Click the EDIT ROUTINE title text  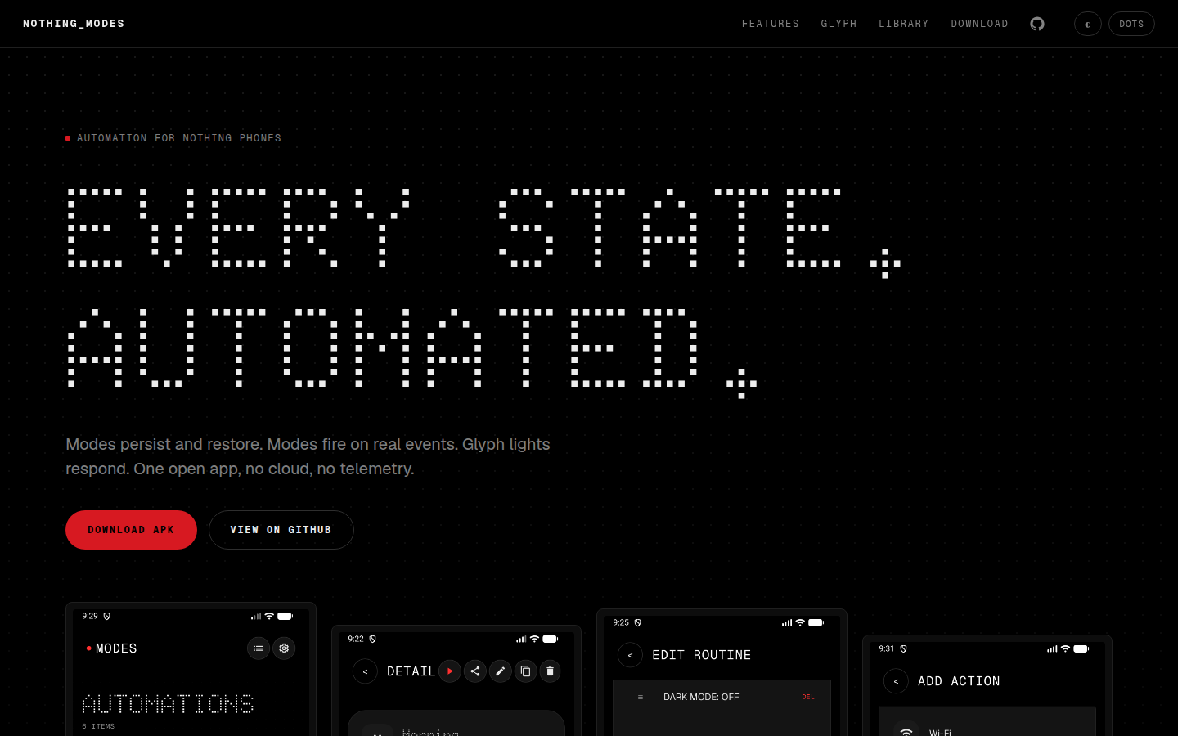tap(701, 655)
